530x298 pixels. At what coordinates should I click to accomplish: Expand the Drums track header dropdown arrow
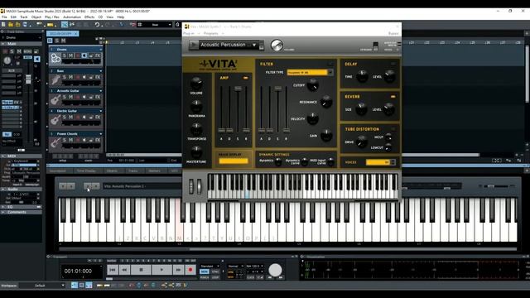coord(101,50)
